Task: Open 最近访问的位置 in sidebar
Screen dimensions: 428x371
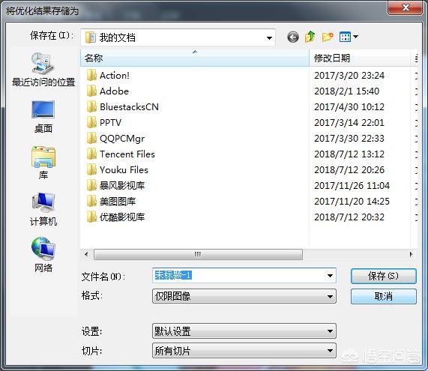Action: pyautogui.click(x=43, y=70)
